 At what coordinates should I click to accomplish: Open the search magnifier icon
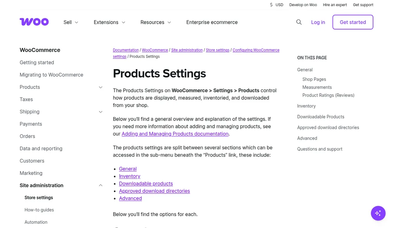(x=299, y=22)
